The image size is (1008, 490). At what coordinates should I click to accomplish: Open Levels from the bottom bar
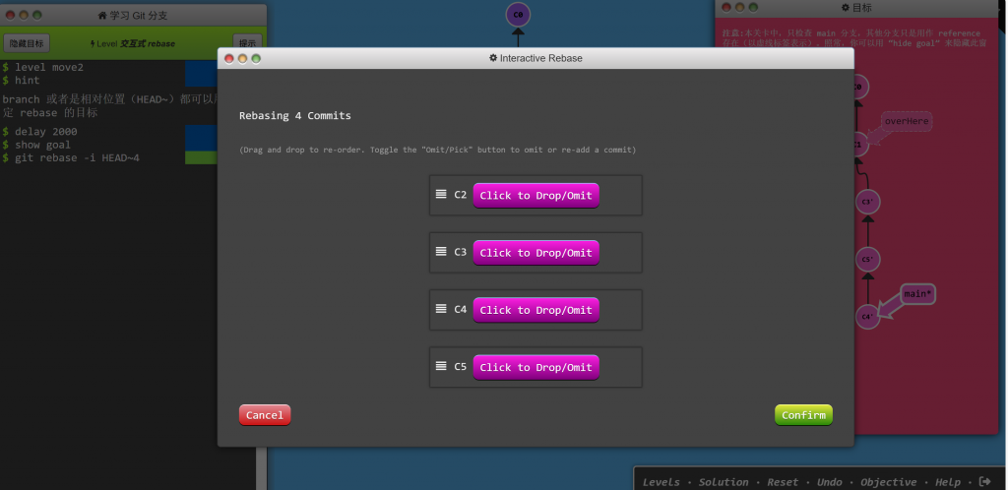coord(661,482)
